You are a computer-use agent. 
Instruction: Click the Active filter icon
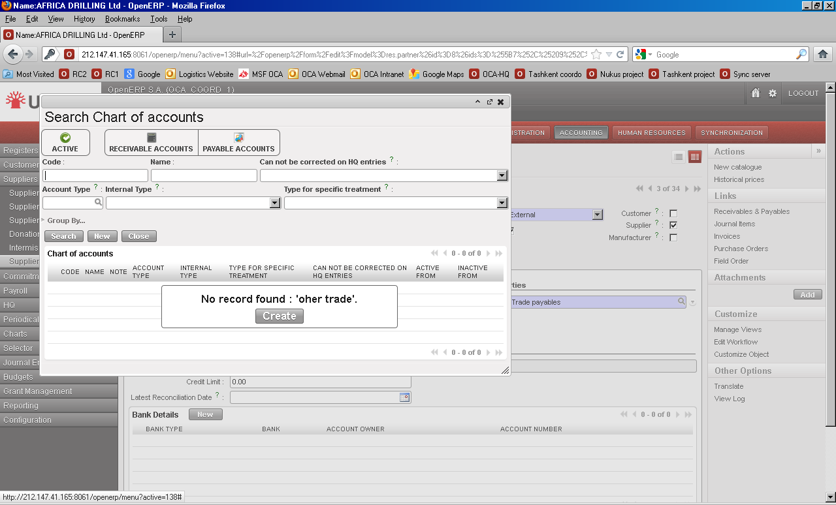coord(65,138)
